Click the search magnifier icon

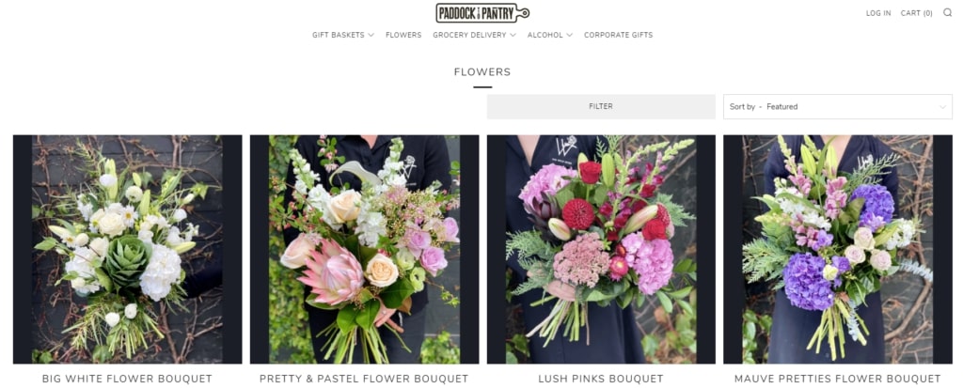click(947, 12)
